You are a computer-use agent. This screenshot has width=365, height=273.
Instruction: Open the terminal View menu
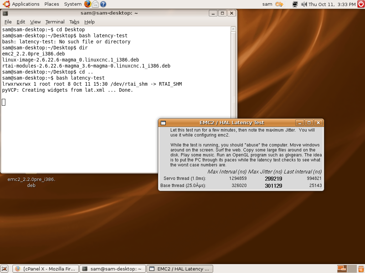(x=35, y=22)
